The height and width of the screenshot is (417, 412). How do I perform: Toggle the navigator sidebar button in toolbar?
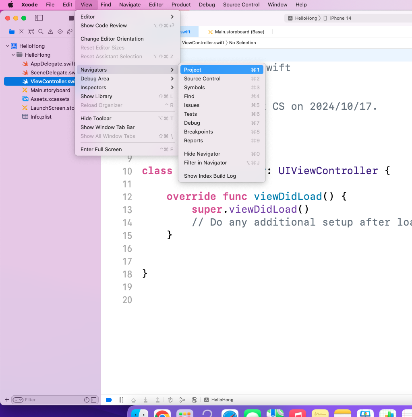tap(39, 18)
